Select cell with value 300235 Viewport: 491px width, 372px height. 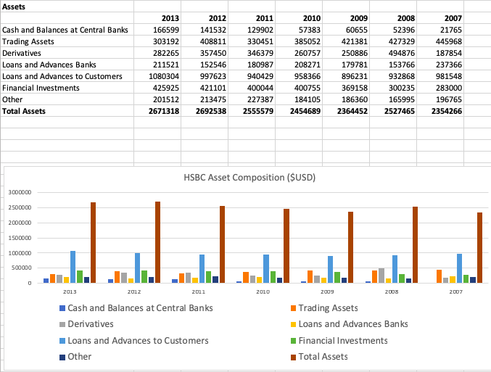point(393,88)
